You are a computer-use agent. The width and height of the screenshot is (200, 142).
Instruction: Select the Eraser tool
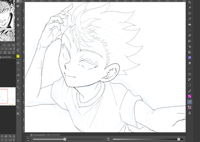[x=189, y=63]
